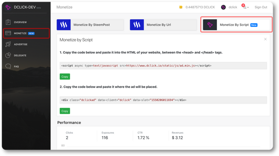
Task: Click the DCLICK coin balance icon
Action: (181, 7)
